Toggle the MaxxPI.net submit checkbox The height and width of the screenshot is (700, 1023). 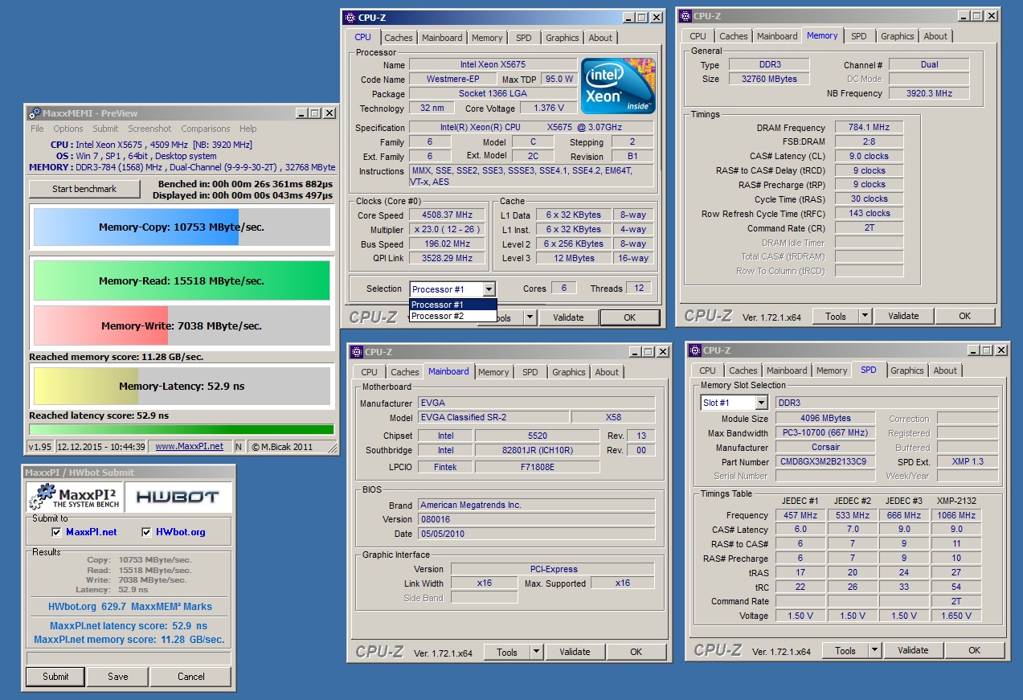pyautogui.click(x=56, y=532)
